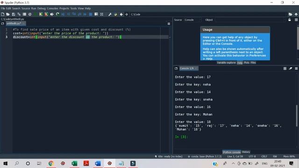Toggle fullscreen mode toolbar icon
The width and height of the screenshot is (299, 168).
102,14
